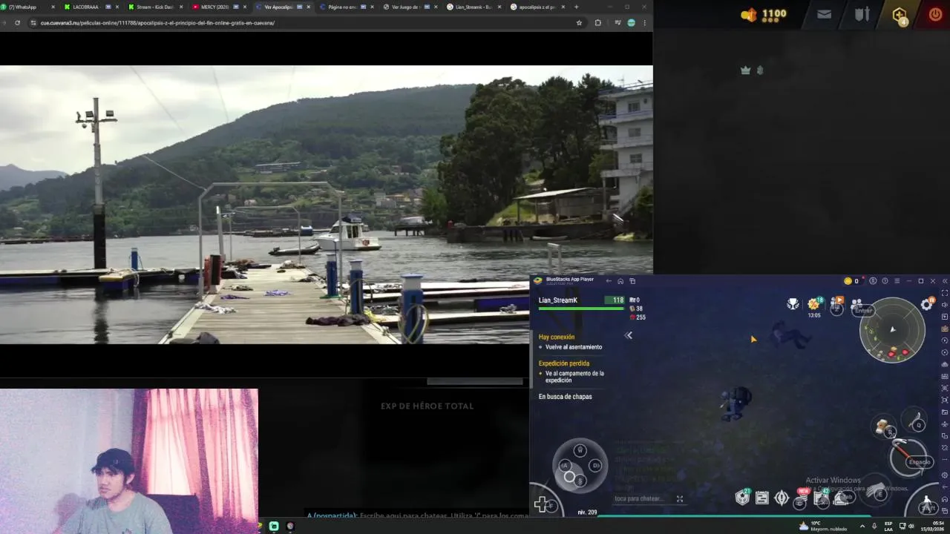The width and height of the screenshot is (950, 534).
Task: Use the food item quick slot
Action: [x=883, y=427]
